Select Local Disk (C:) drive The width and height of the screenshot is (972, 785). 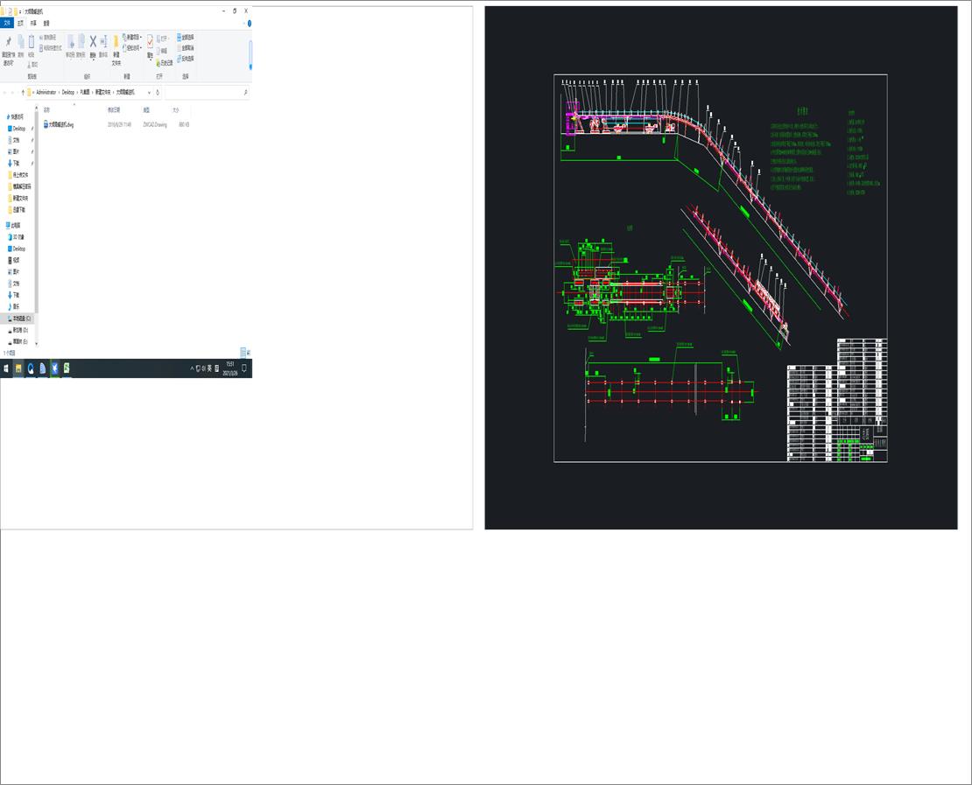coord(19,319)
